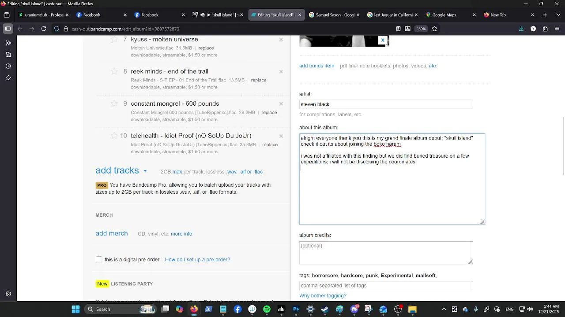Open the sidebar synced tabs icon
This screenshot has height=317, width=565.
point(8,55)
